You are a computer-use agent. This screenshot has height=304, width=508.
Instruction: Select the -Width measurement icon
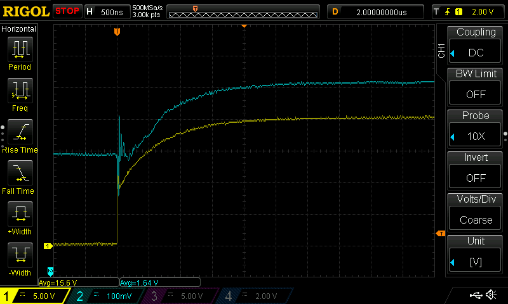pyautogui.click(x=19, y=256)
